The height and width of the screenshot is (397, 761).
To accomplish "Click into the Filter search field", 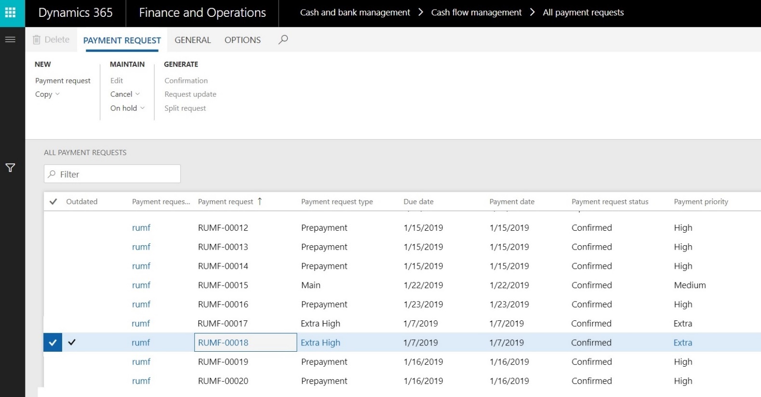I will pos(112,174).
